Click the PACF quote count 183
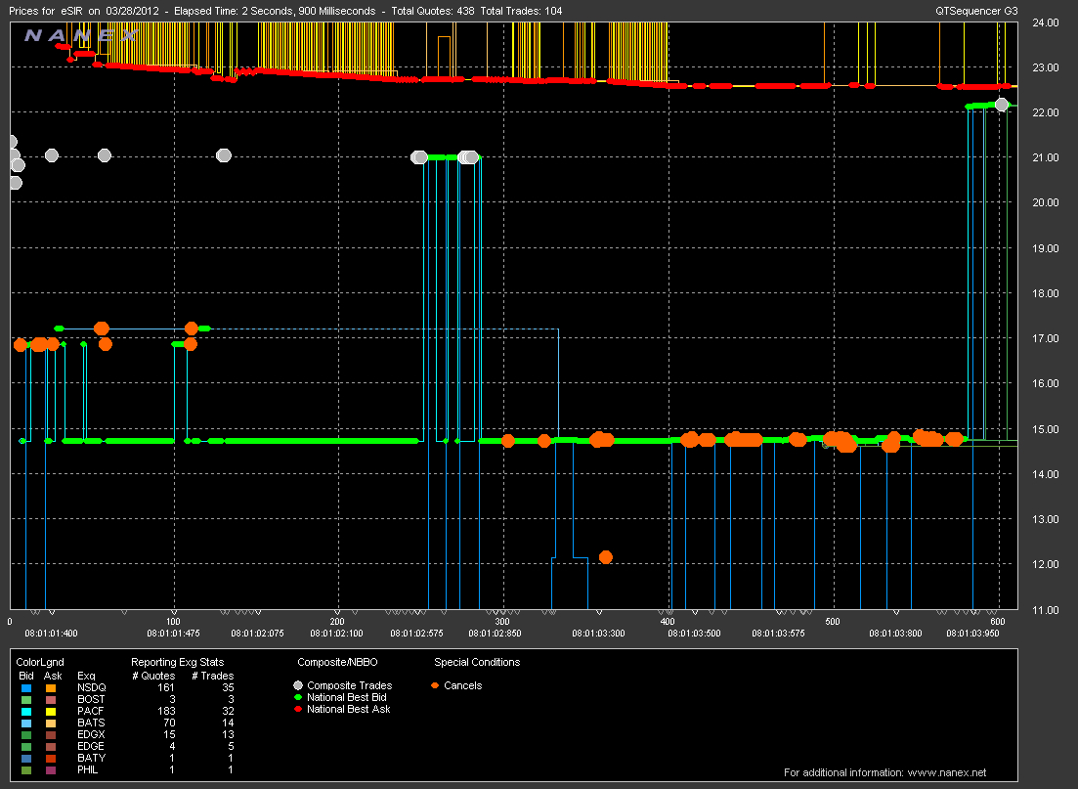1078x789 pixels. coord(166,711)
